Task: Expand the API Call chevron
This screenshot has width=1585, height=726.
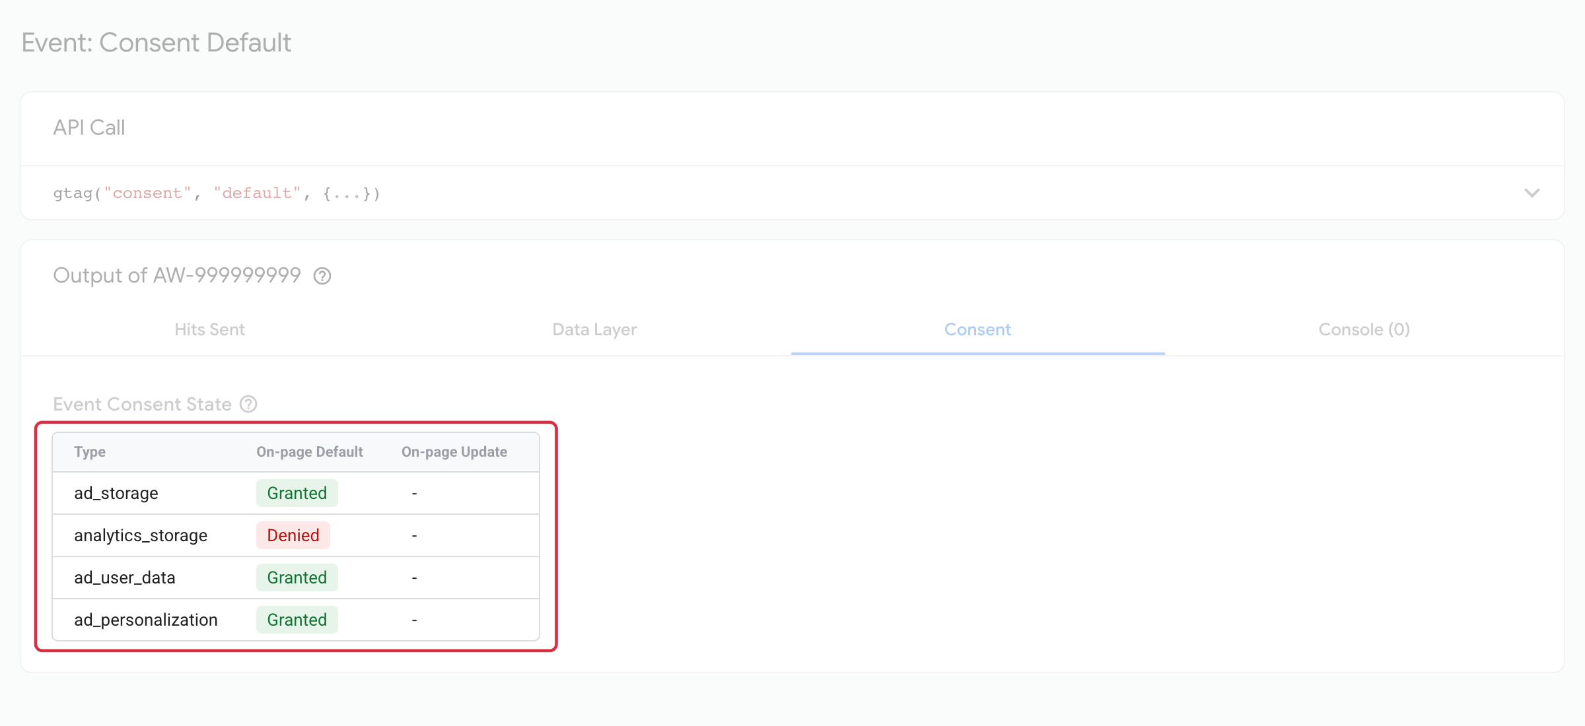Action: pyautogui.click(x=1532, y=193)
